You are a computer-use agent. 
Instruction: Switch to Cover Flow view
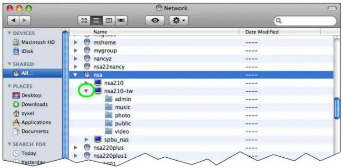coord(121,20)
